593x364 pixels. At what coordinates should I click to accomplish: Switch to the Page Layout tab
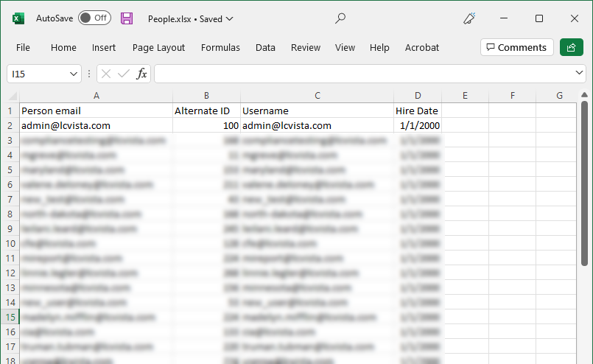click(158, 47)
